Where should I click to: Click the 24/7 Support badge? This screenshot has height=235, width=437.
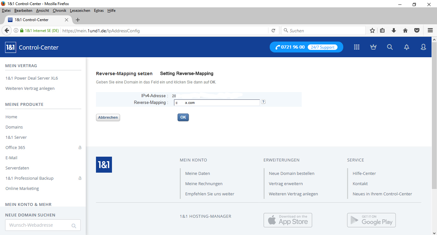click(x=322, y=47)
